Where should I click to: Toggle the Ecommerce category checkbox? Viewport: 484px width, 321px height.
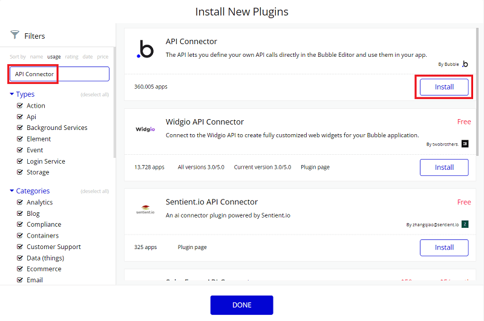20,269
